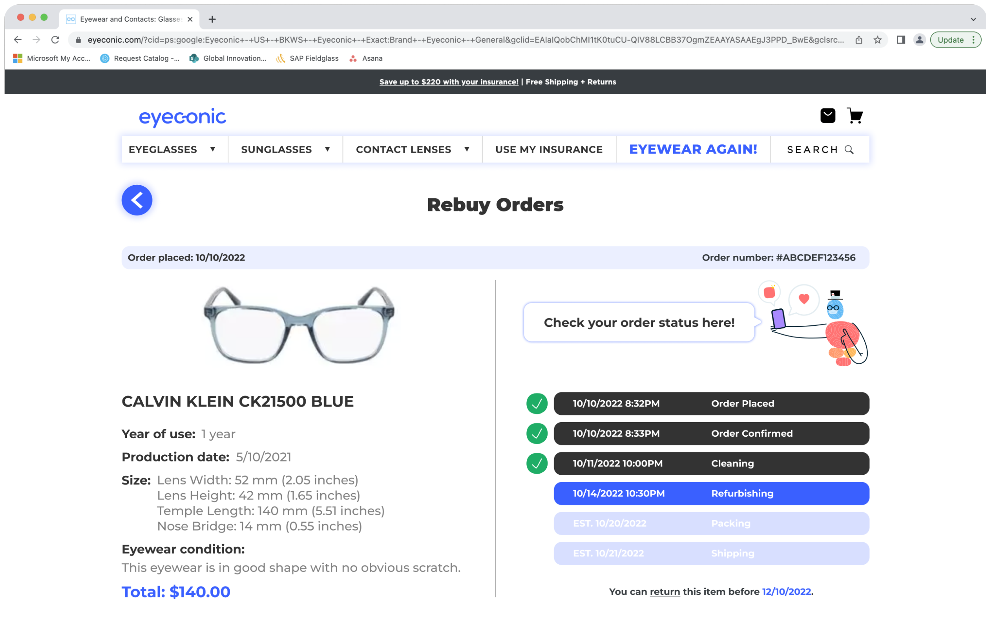Viewport: 986px width, 618px height.
Task: Click the order status mascot illustration
Action: pyautogui.click(x=813, y=323)
